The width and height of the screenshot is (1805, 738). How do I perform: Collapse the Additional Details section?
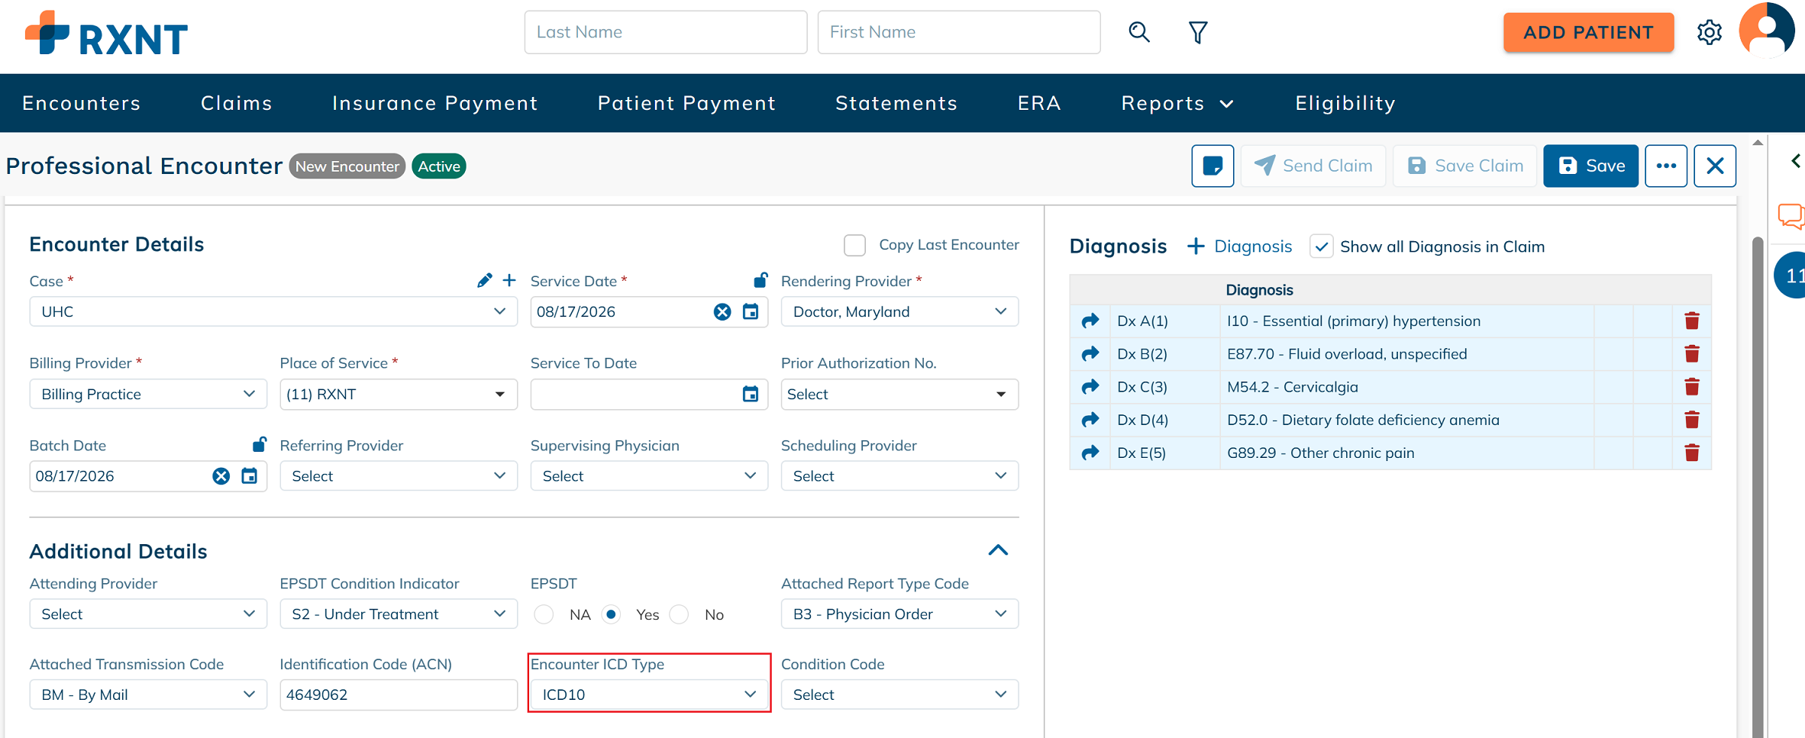click(998, 550)
